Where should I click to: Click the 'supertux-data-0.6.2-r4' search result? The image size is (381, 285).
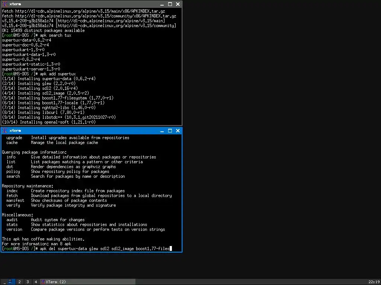[26, 40]
